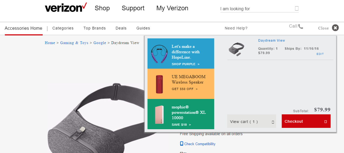Close the cart popup with X icon
Screen dimensions: 344x153
click(x=335, y=28)
